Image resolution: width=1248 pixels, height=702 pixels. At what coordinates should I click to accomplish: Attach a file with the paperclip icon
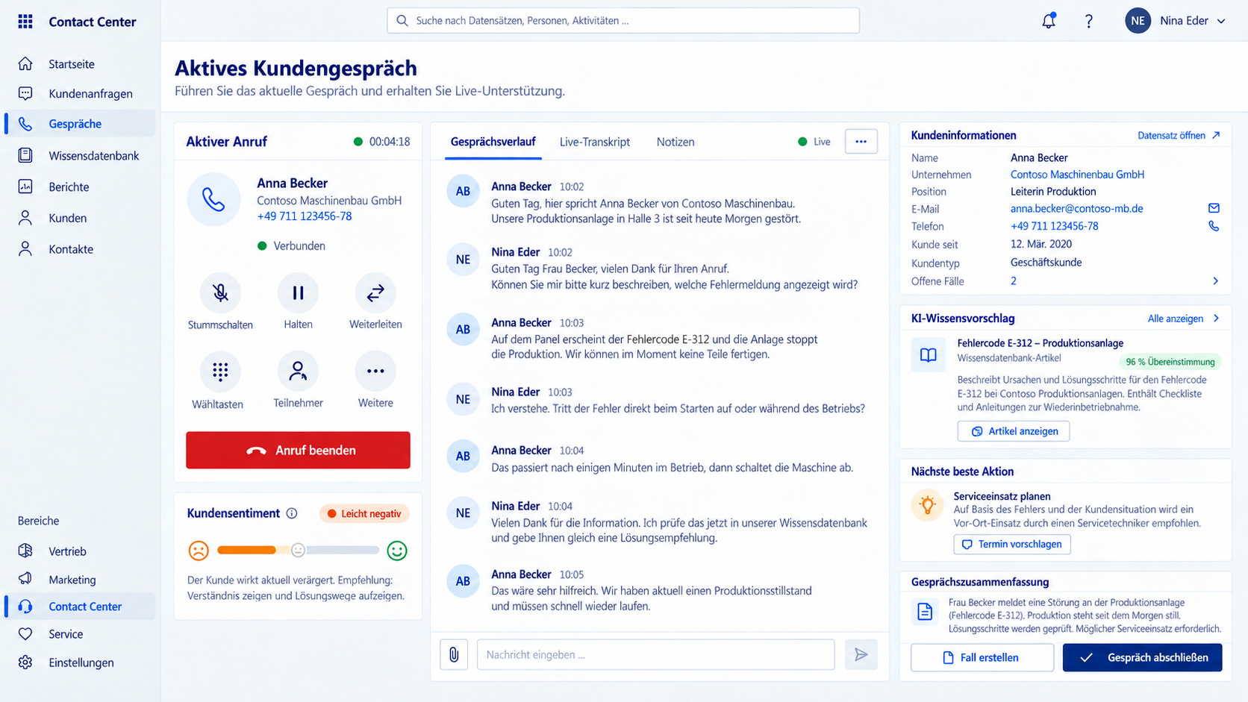tap(454, 655)
